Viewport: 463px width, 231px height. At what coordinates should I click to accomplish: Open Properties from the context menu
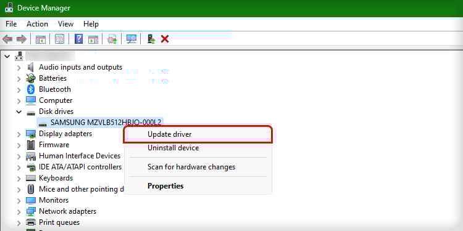coord(198,186)
